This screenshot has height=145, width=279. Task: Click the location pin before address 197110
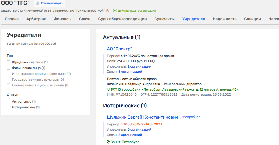point(108,89)
